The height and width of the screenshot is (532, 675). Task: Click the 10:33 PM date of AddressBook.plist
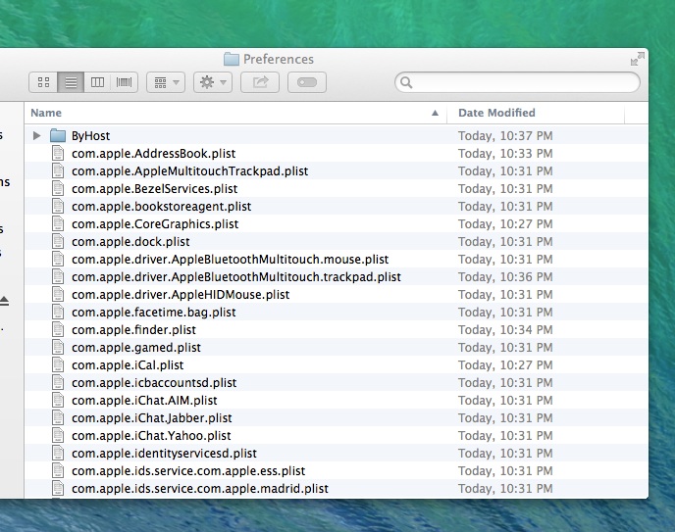505,154
